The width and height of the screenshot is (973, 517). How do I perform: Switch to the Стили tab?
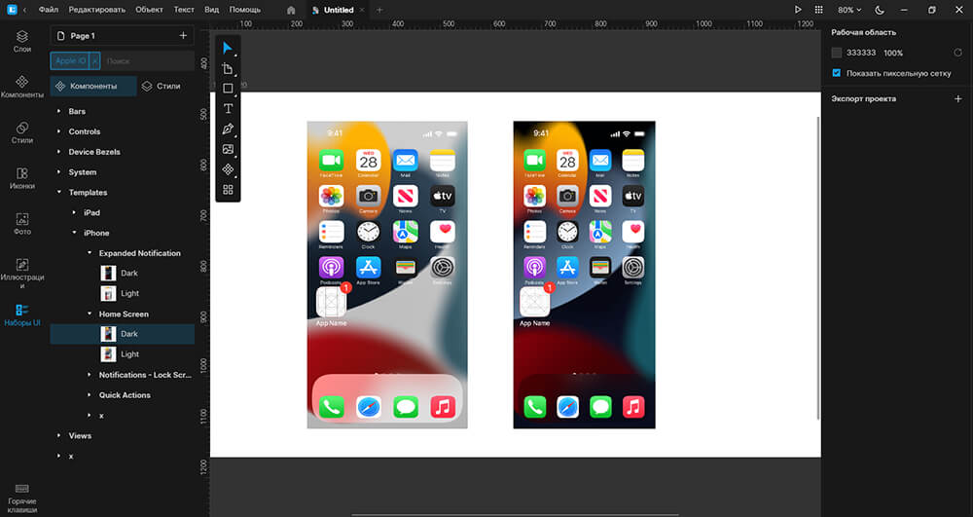click(161, 86)
